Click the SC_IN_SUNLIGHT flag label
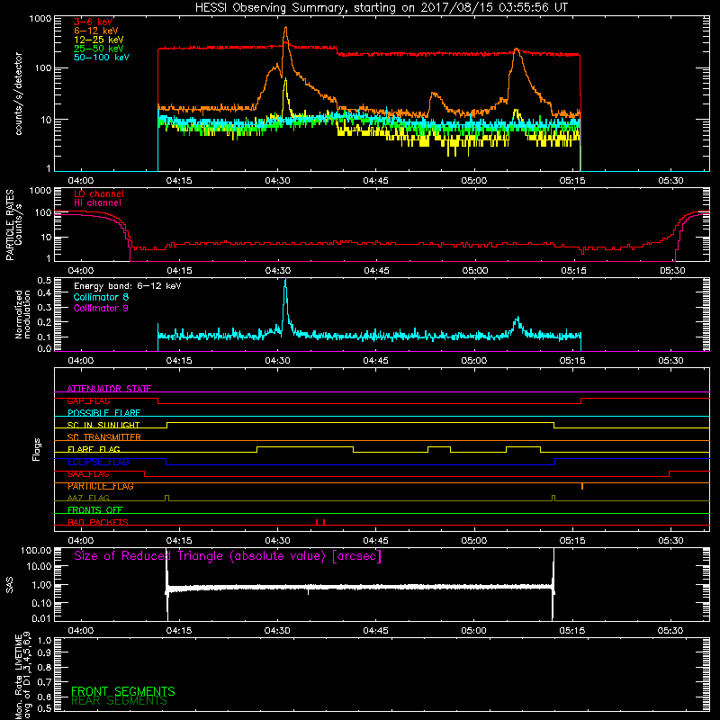This screenshot has width=720, height=720. [103, 425]
